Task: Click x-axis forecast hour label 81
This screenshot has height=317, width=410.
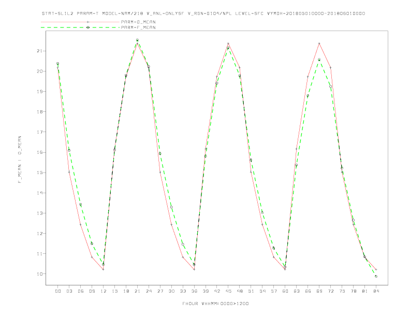Action: click(365, 291)
